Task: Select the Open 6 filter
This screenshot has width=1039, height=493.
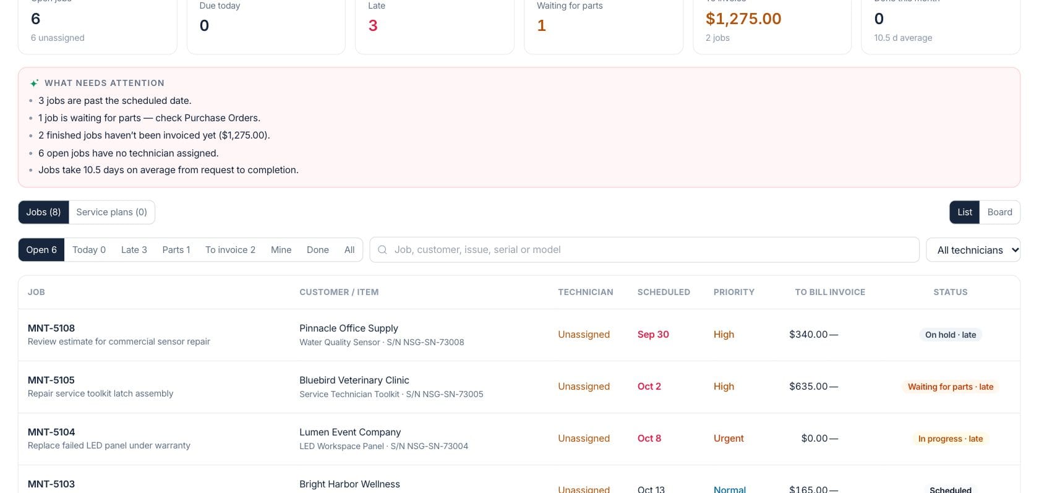Action: [41, 250]
